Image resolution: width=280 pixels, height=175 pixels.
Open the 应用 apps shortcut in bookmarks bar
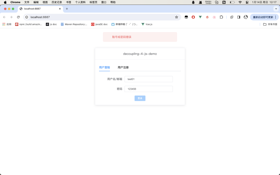pyautogui.click(x=7, y=24)
